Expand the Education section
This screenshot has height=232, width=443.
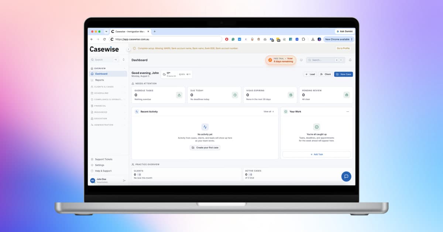[x=108, y=119]
